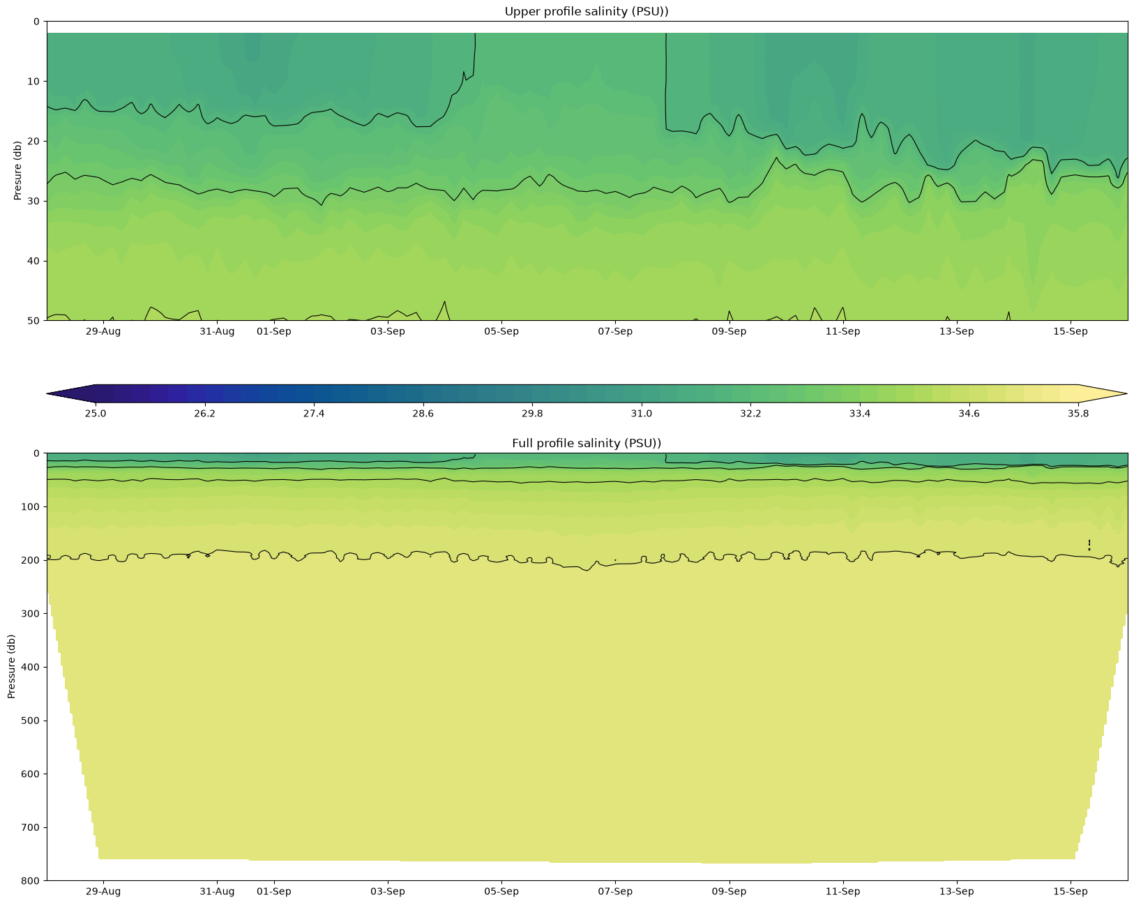Click the 31.0 colorbar tick label
This screenshot has height=904, width=1134.
[x=642, y=414]
